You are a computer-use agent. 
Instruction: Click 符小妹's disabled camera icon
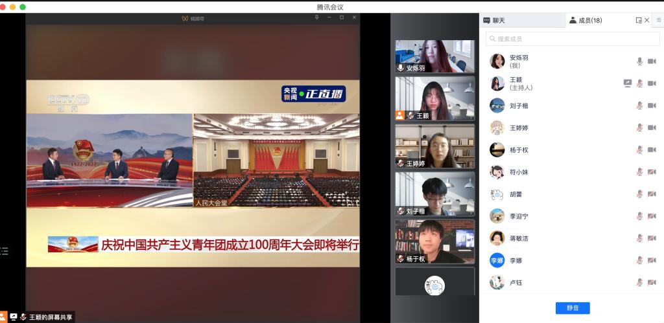coord(652,172)
